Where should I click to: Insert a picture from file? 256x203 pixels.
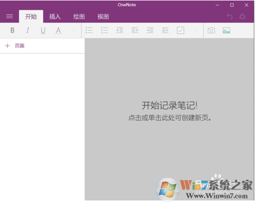click(x=226, y=31)
